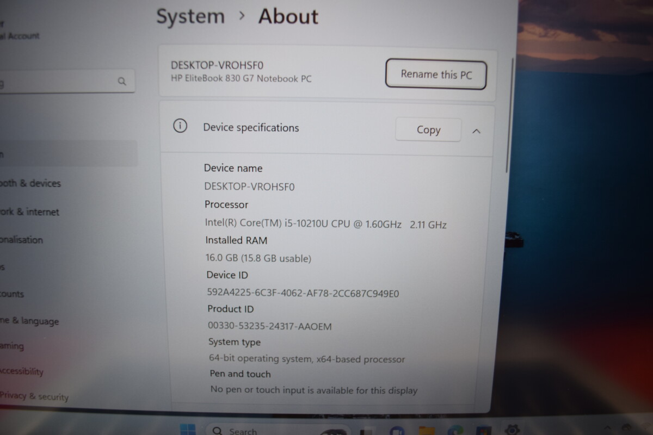Click the Settings gear taskbar icon
Image resolution: width=653 pixels, height=435 pixels.
(513, 430)
